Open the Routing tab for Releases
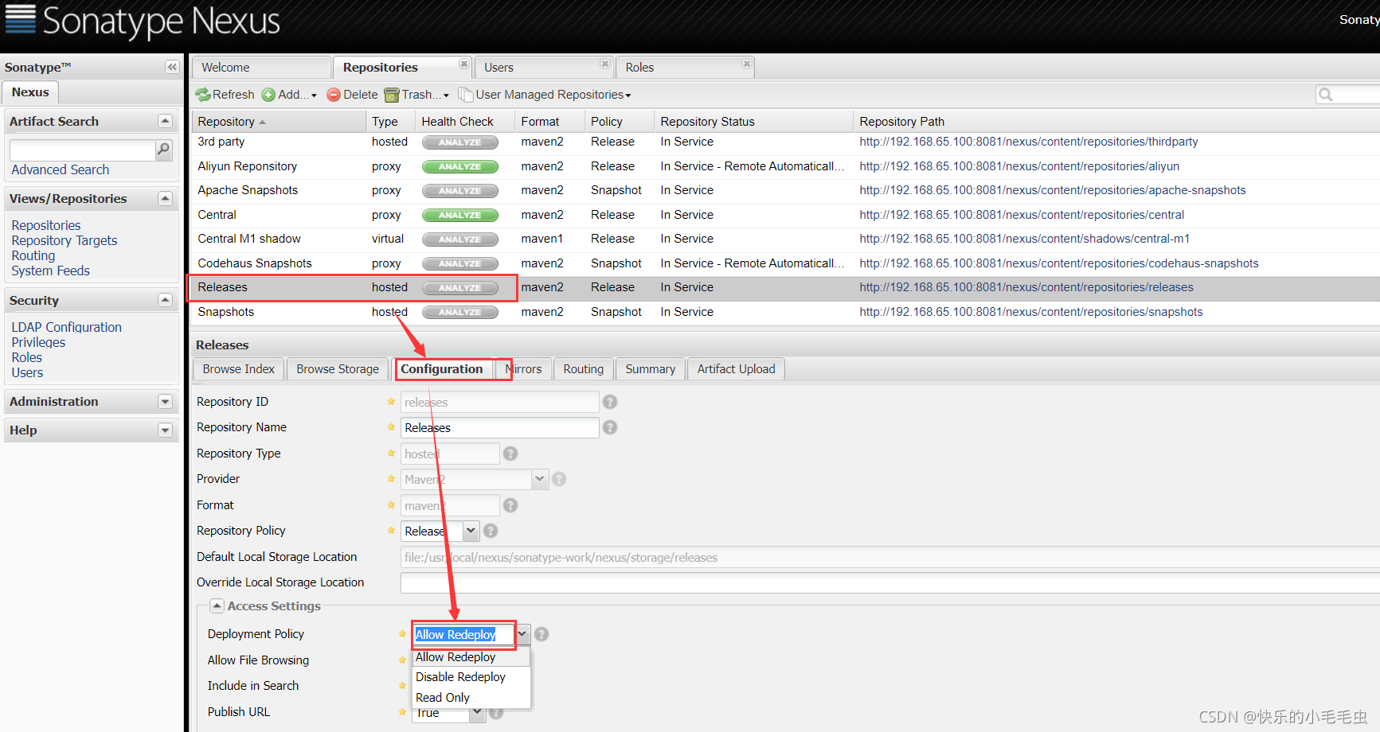The height and width of the screenshot is (732, 1380). click(x=584, y=369)
